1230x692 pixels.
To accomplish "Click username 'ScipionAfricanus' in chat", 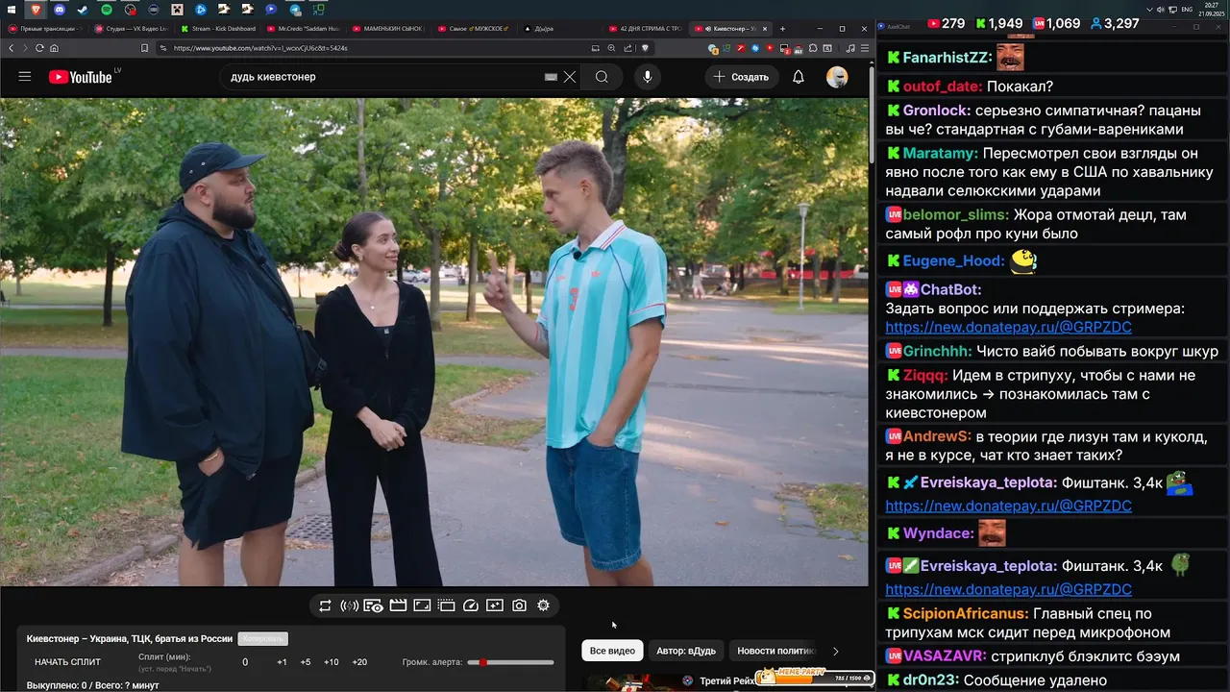I will point(964,613).
